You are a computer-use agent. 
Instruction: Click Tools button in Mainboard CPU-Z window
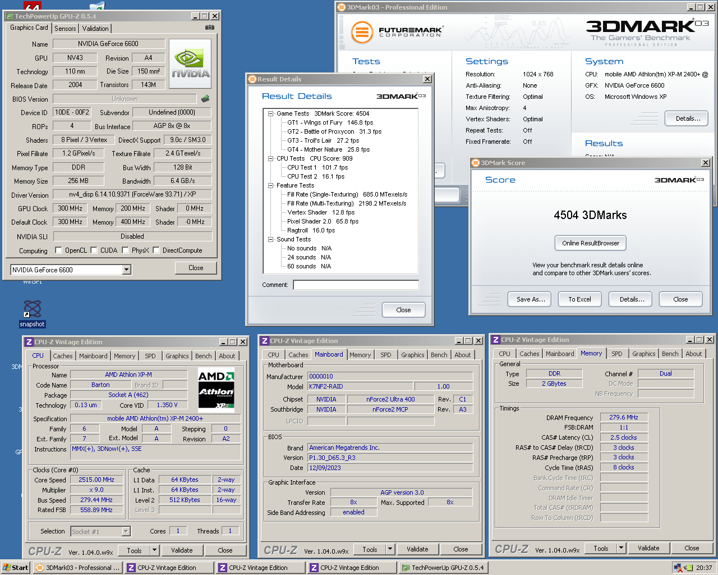tap(370, 549)
